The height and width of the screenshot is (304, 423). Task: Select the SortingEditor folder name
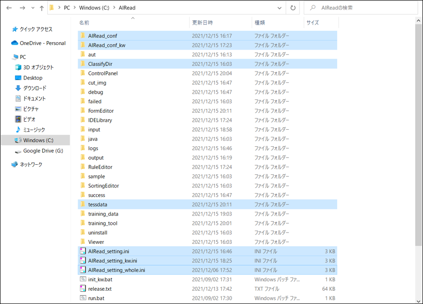tap(103, 186)
